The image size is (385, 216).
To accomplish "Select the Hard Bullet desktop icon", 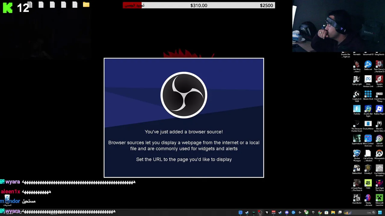I will pos(357,199).
